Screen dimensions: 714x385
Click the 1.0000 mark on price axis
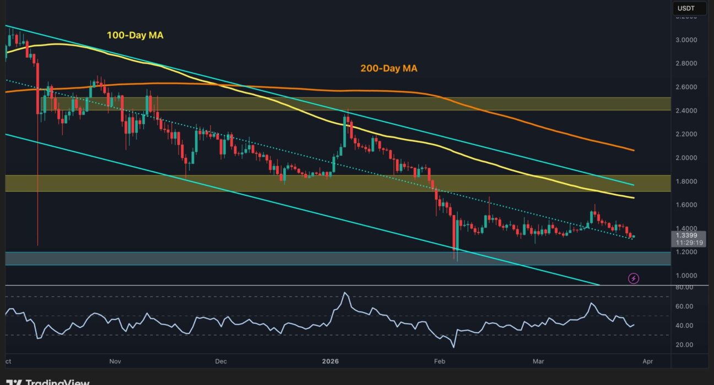point(688,276)
